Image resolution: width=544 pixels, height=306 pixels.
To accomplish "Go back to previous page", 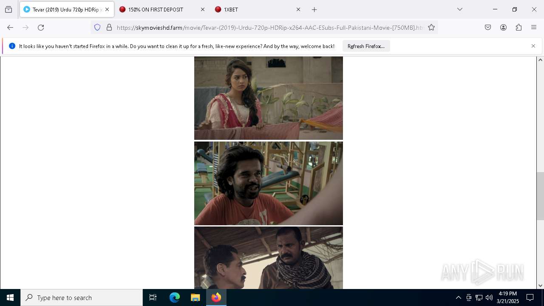I will 10,28.
